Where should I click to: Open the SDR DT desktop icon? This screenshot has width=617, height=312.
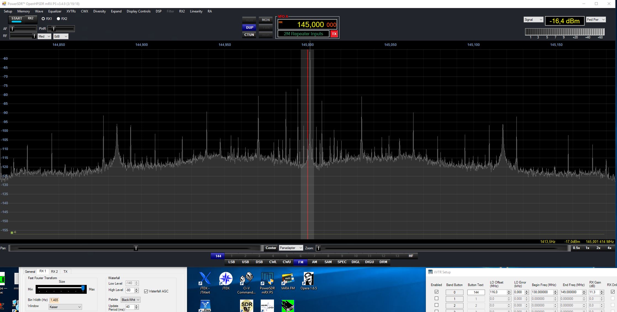pos(246,306)
